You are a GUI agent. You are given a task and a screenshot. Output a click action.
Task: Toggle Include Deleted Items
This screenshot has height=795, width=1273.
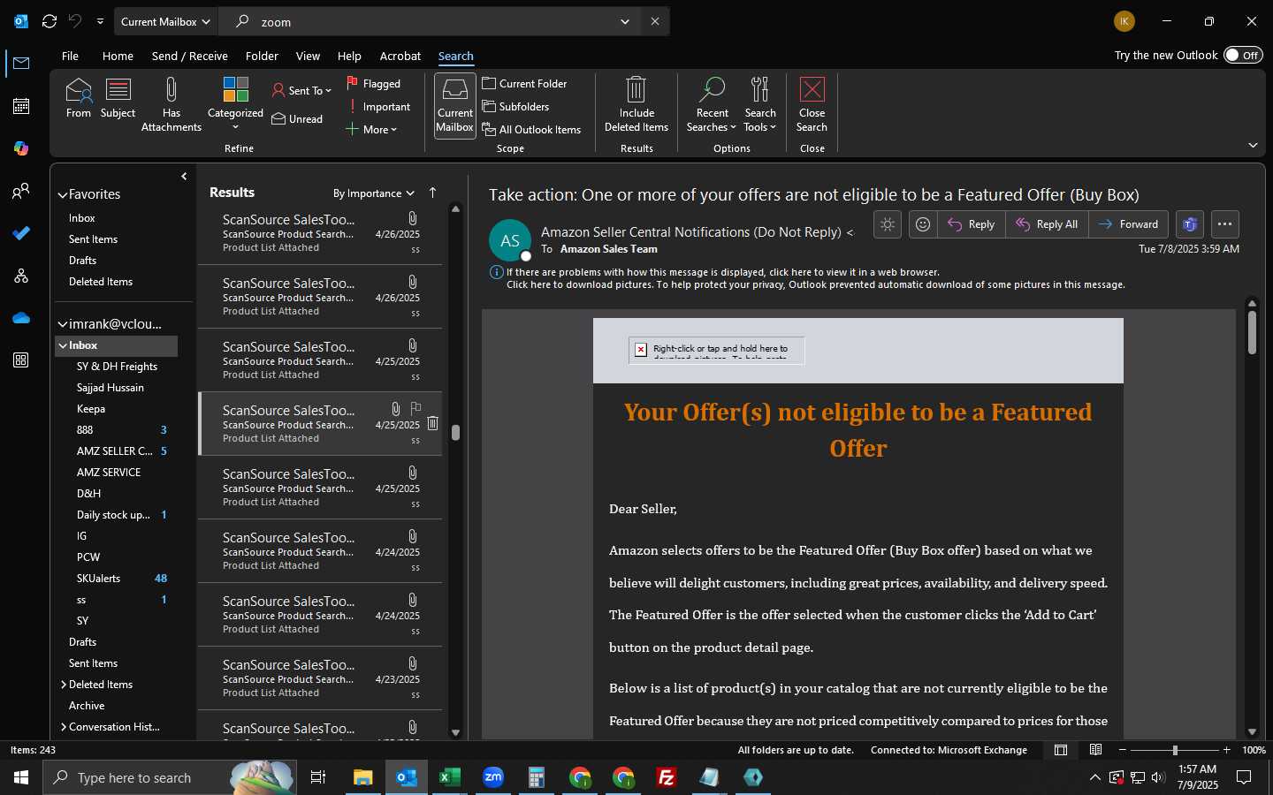[636, 104]
